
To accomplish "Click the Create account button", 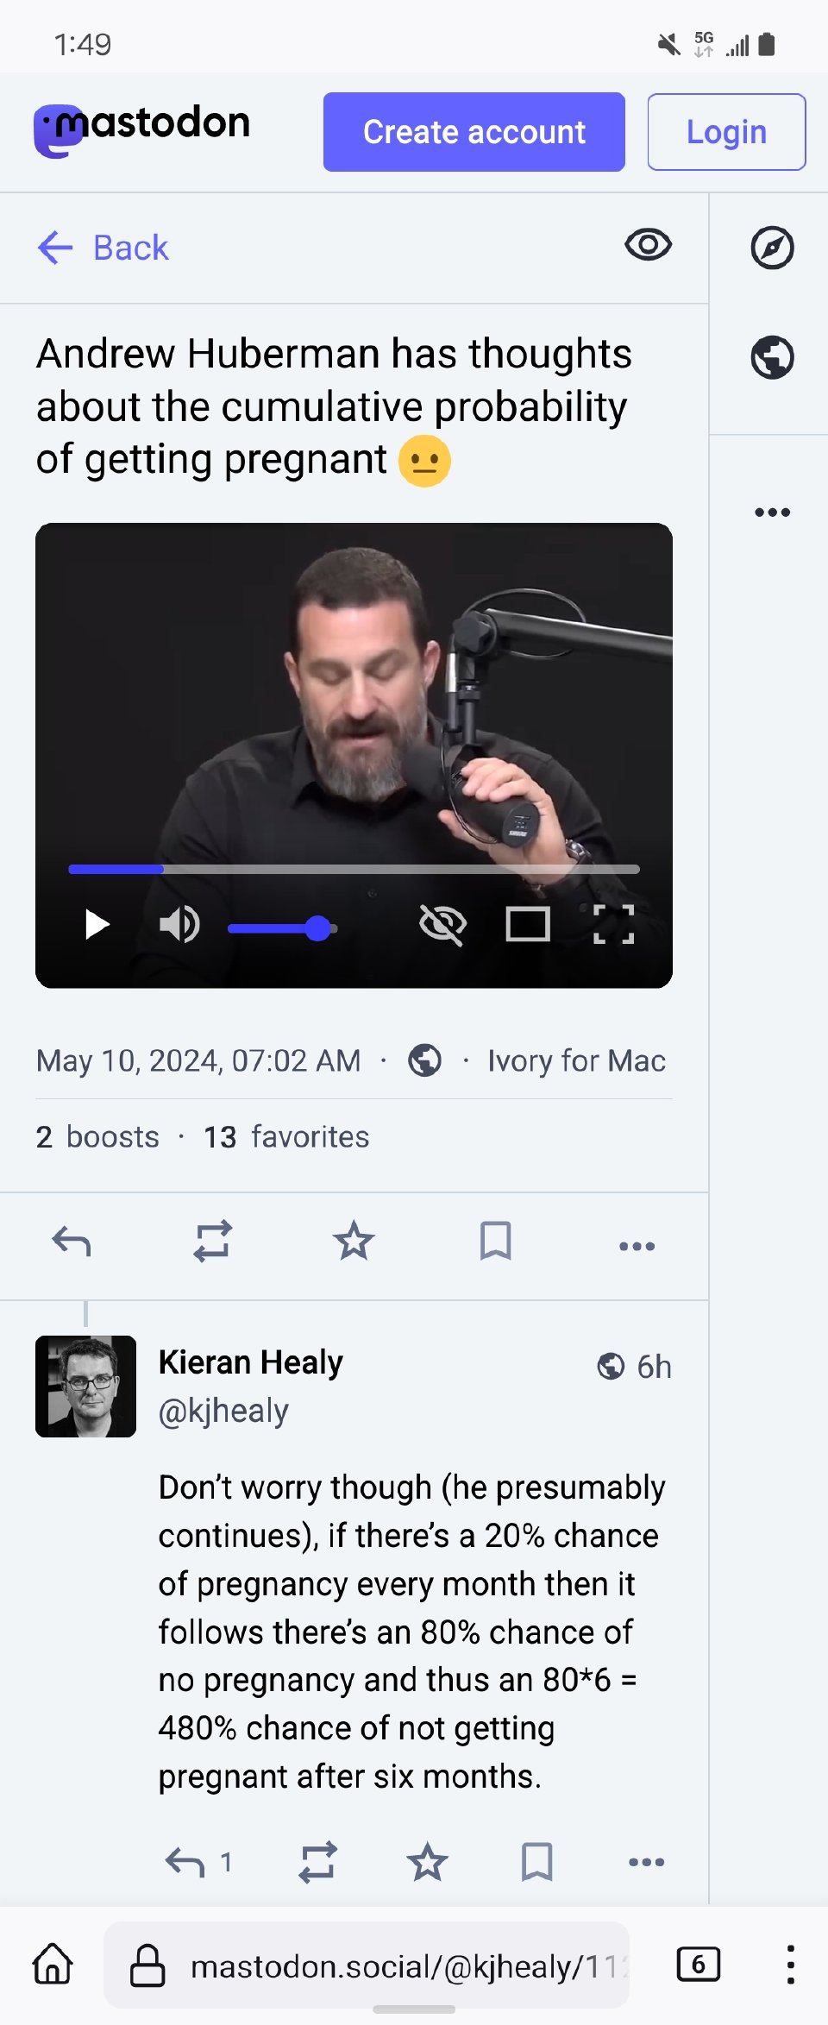I will (474, 132).
